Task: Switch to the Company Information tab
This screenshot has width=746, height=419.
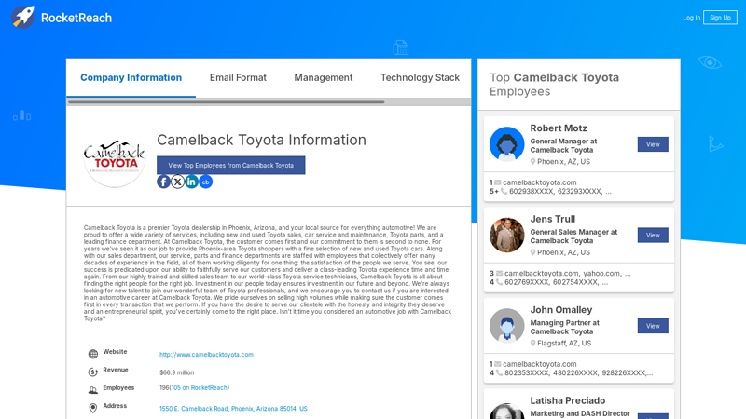Action: (x=131, y=77)
